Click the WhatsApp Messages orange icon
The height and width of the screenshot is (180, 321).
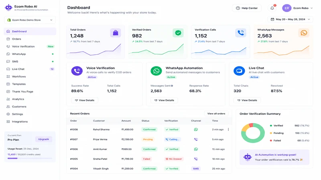pyautogui.click(x=304, y=33)
